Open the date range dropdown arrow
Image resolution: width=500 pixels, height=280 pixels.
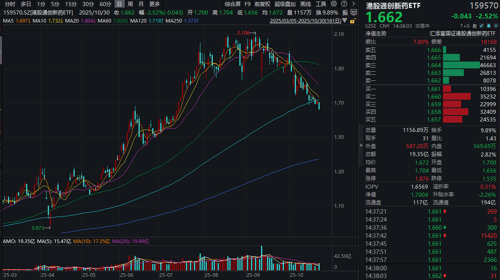click(x=345, y=21)
